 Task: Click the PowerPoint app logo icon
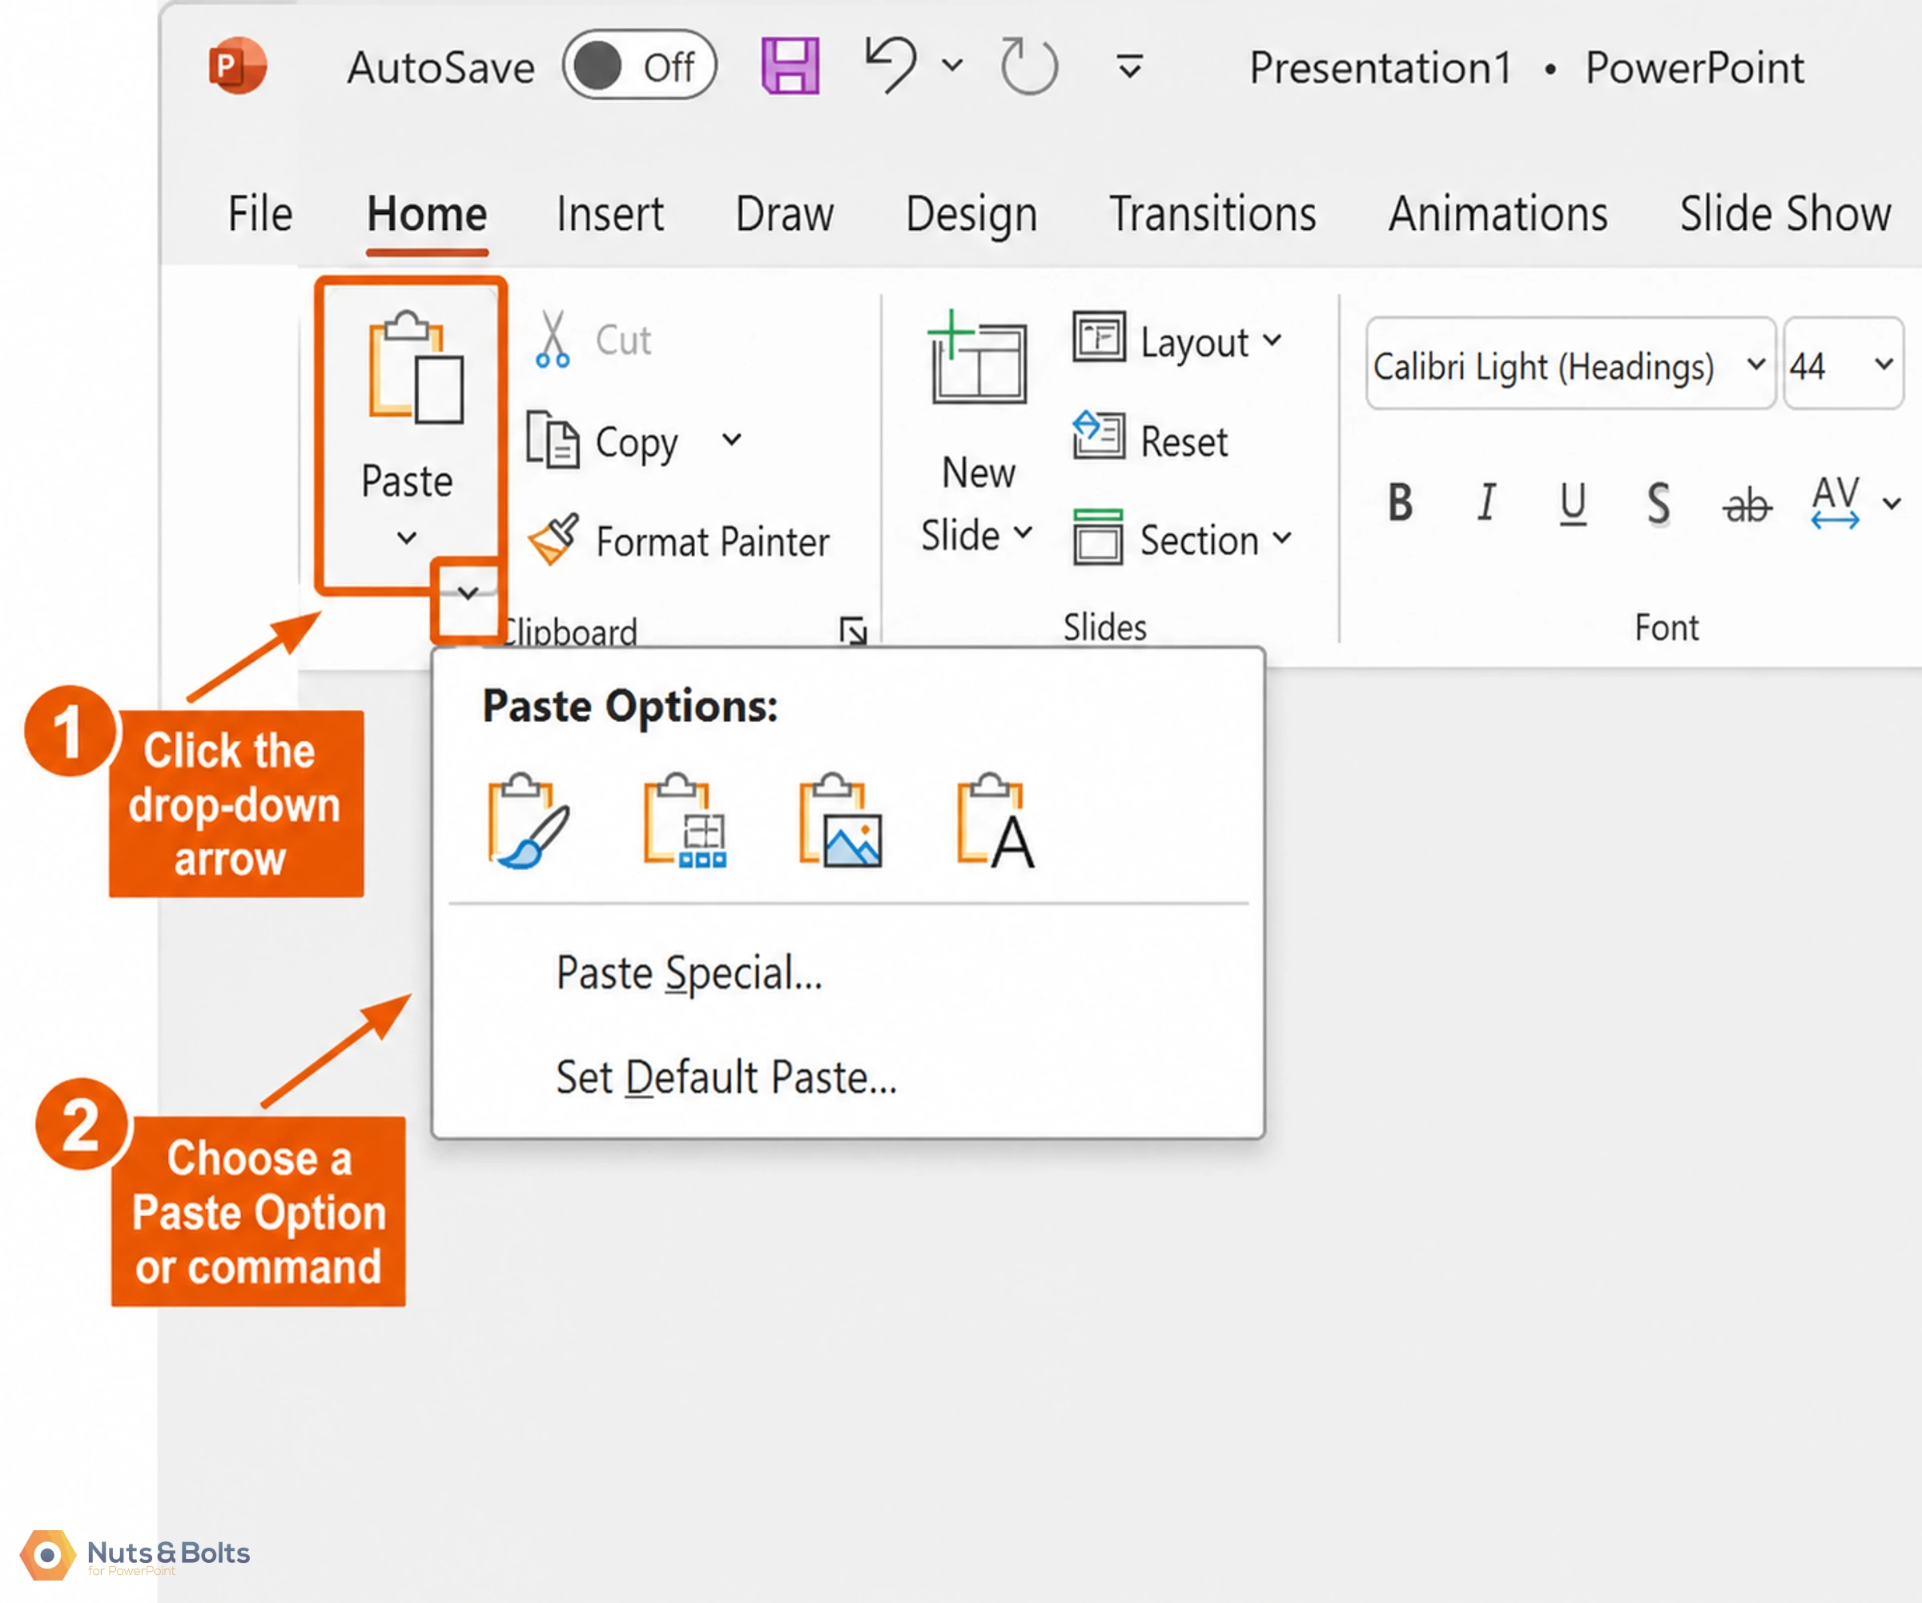click(237, 66)
